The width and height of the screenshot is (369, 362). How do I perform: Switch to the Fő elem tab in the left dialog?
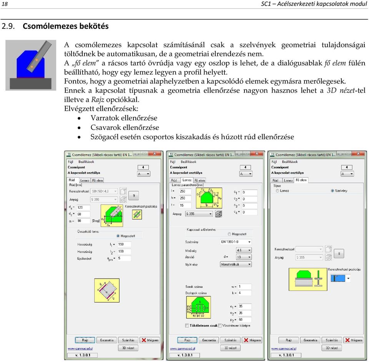[97, 180]
